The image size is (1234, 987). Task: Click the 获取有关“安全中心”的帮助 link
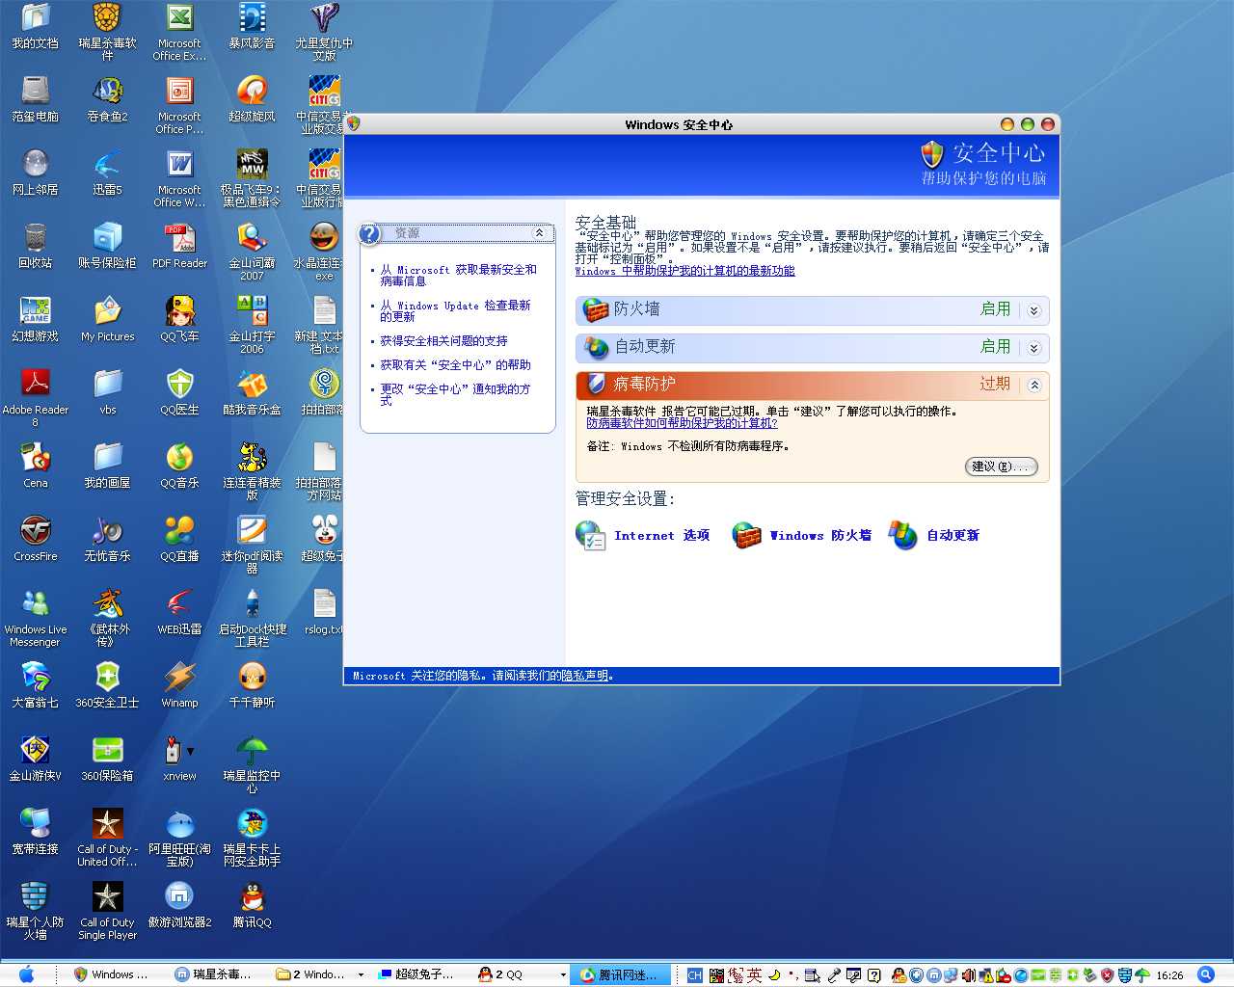click(x=455, y=365)
